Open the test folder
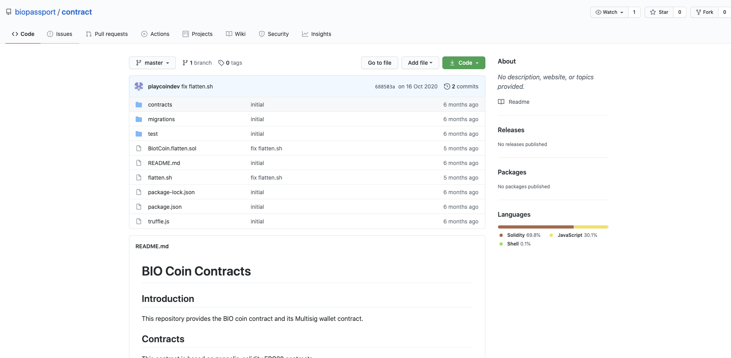 153,134
